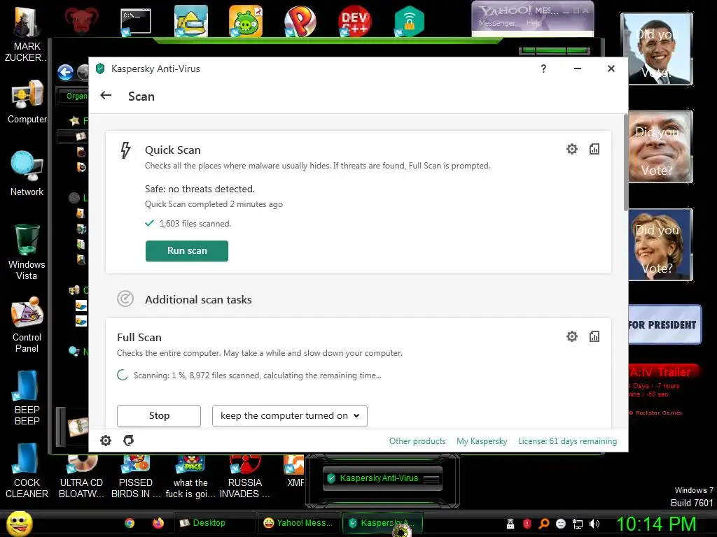Viewport: 717px width, 537px height.
Task: Stop the Full Scan
Action: [159, 415]
